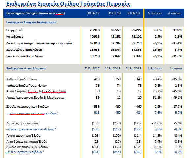Image resolution: width=188 pixels, height=158 pixels.
Task: Click the blue percentage -0,1%
Action: click(x=178, y=152)
